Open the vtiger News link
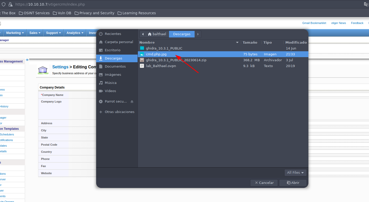Image resolution: width=369 pixels, height=202 pixels. pyautogui.click(x=338, y=23)
